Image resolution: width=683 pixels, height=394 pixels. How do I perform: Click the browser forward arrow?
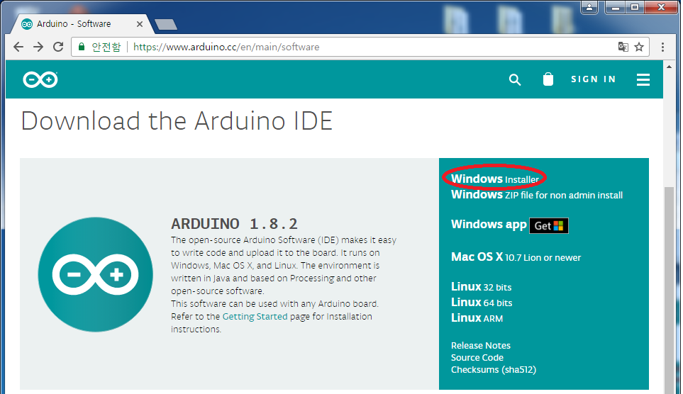(x=38, y=47)
